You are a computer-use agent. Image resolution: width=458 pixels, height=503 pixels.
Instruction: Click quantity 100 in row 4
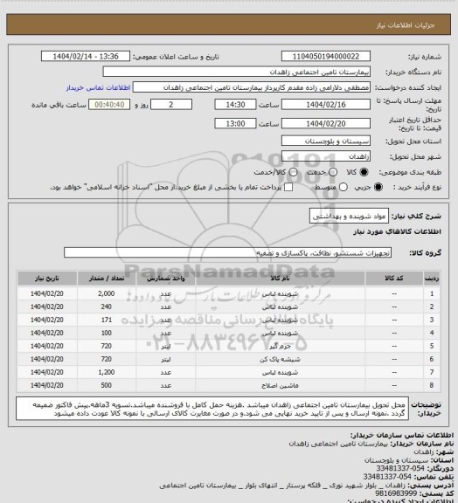107,334
